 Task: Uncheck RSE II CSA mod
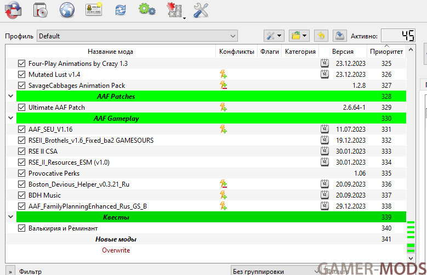(x=21, y=151)
